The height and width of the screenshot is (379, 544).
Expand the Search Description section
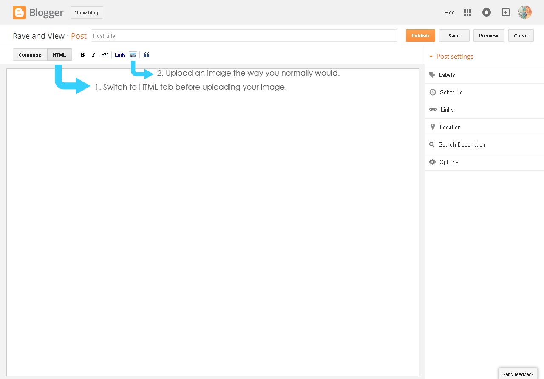point(462,144)
